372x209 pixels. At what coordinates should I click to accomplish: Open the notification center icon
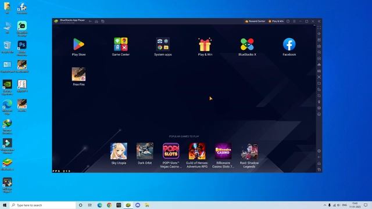click(366, 205)
